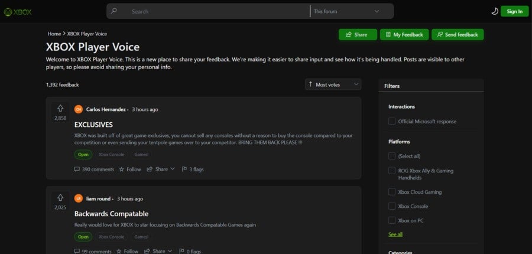Click Games! tag on EXCLUSIVES post
532x254 pixels.
tap(141, 155)
